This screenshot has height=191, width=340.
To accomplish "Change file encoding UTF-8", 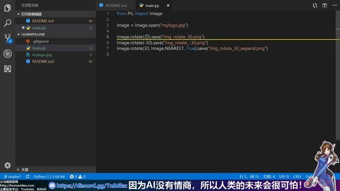I will tap(284, 177).
